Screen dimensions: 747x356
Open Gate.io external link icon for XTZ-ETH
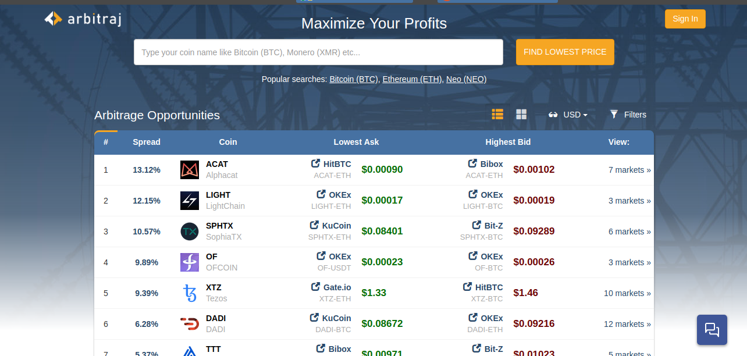(x=316, y=287)
